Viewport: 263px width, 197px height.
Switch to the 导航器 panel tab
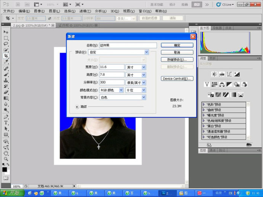click(217, 28)
